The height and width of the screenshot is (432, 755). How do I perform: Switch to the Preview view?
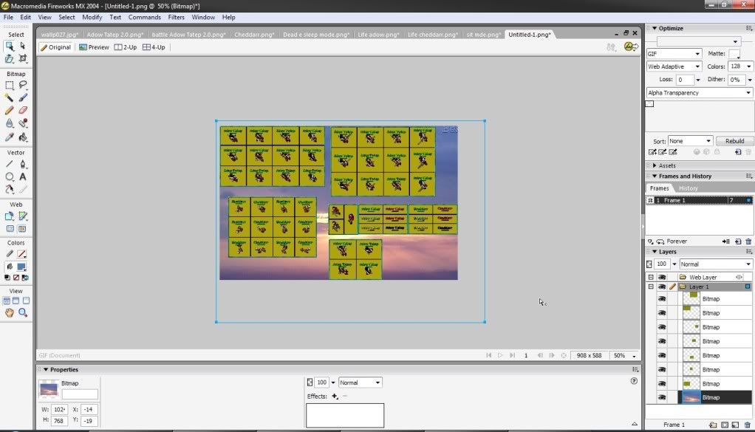coord(94,47)
